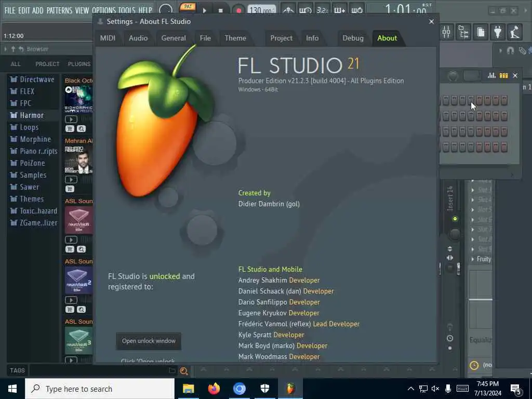The width and height of the screenshot is (532, 399).
Task: Click the graph bars icon in the channel rack
Action: [491, 75]
